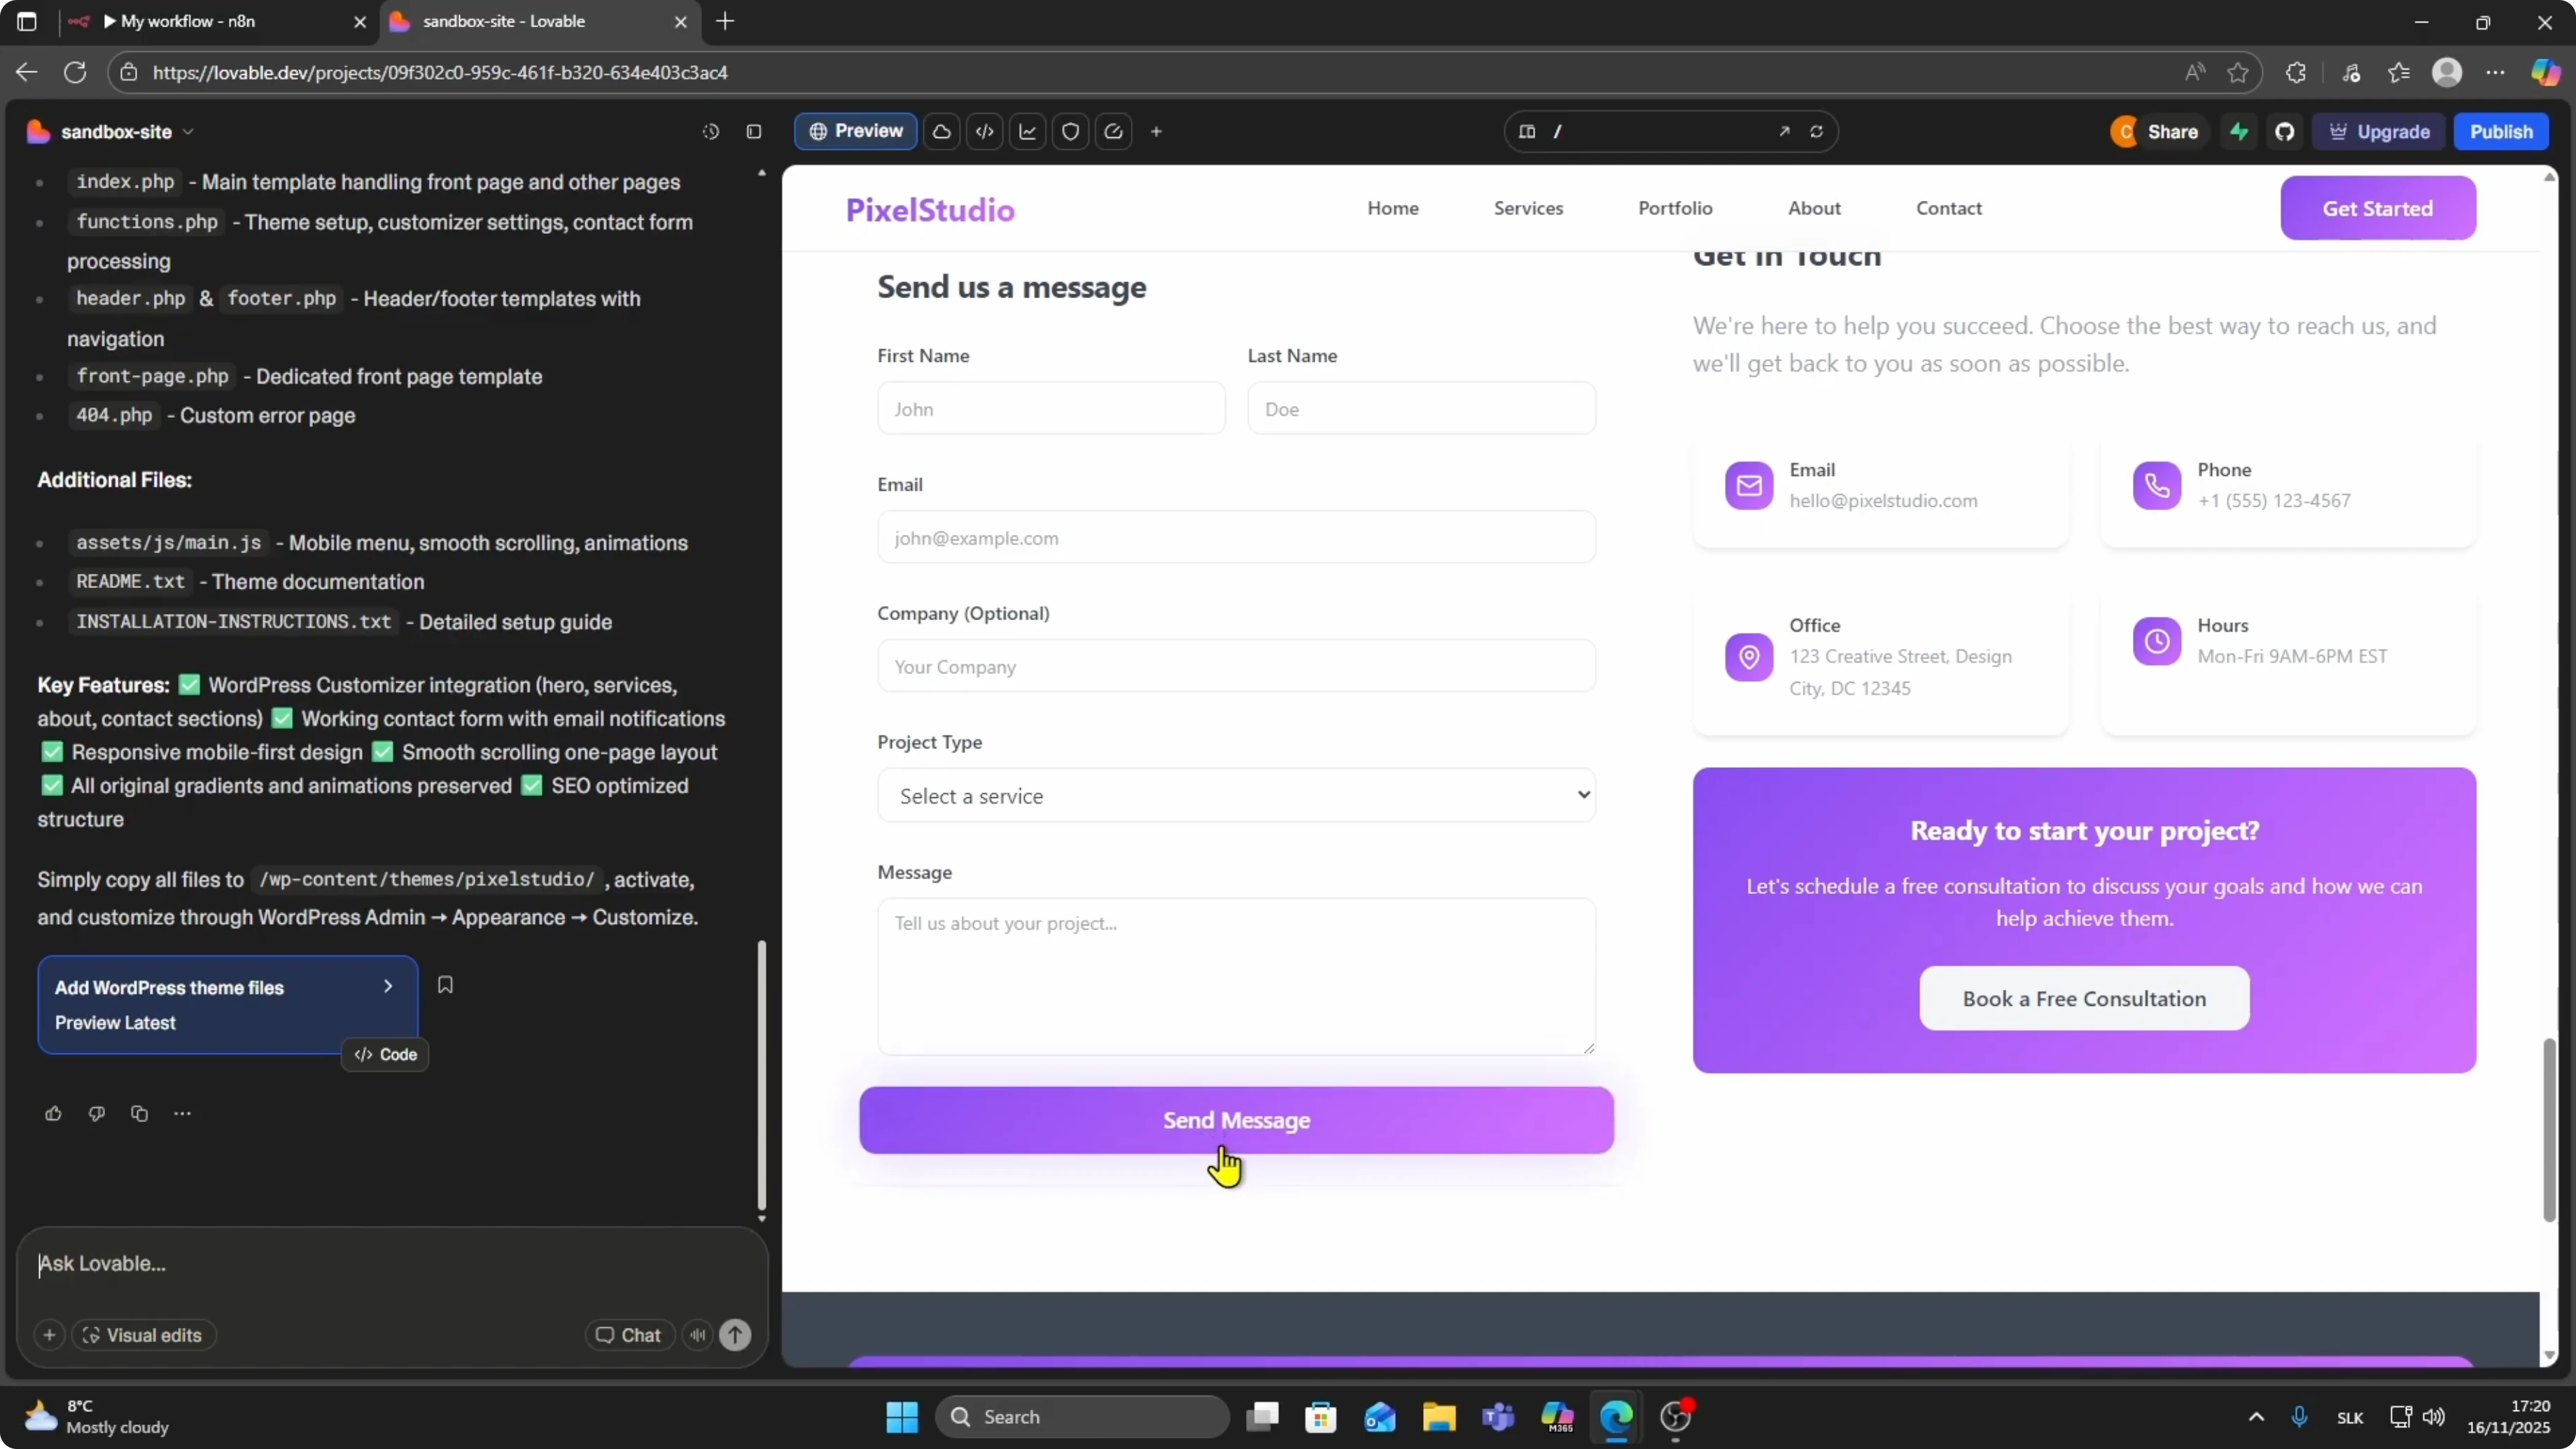
Task: Focus the Last Name field
Action: 1421,408
